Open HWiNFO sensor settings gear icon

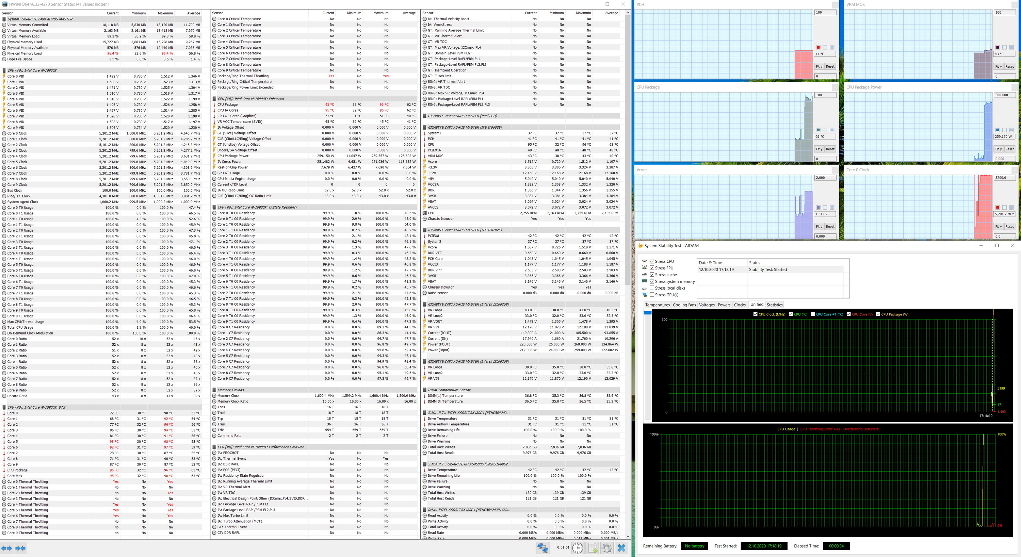(606, 548)
